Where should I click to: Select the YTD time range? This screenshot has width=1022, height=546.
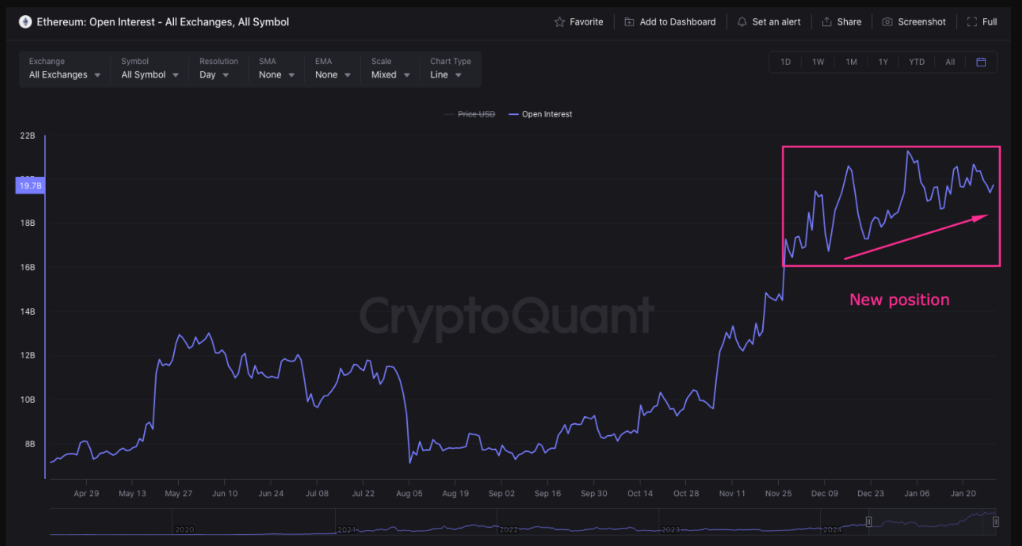tap(916, 62)
